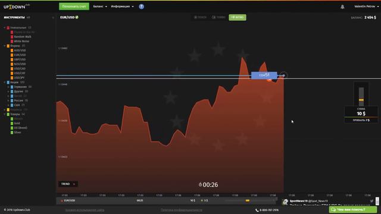Select the green INTRO mode tab

point(238,17)
